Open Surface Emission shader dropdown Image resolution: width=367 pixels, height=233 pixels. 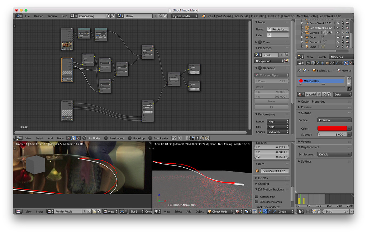[334, 120]
